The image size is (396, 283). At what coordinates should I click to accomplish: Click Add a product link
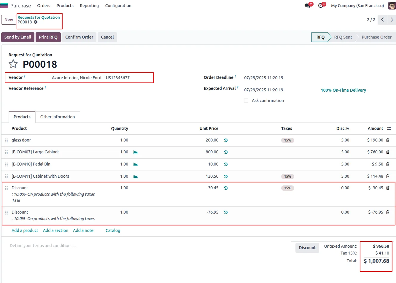click(x=25, y=230)
